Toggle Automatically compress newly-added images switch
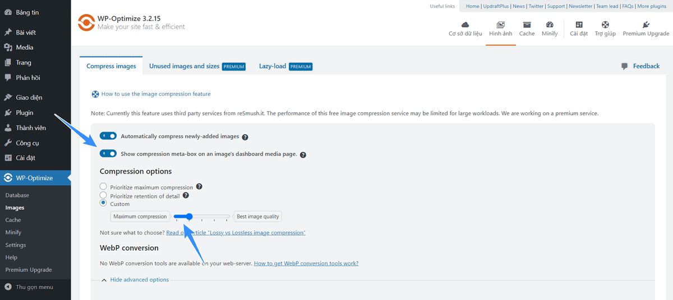Viewport: 673px width, 300px height. point(108,136)
